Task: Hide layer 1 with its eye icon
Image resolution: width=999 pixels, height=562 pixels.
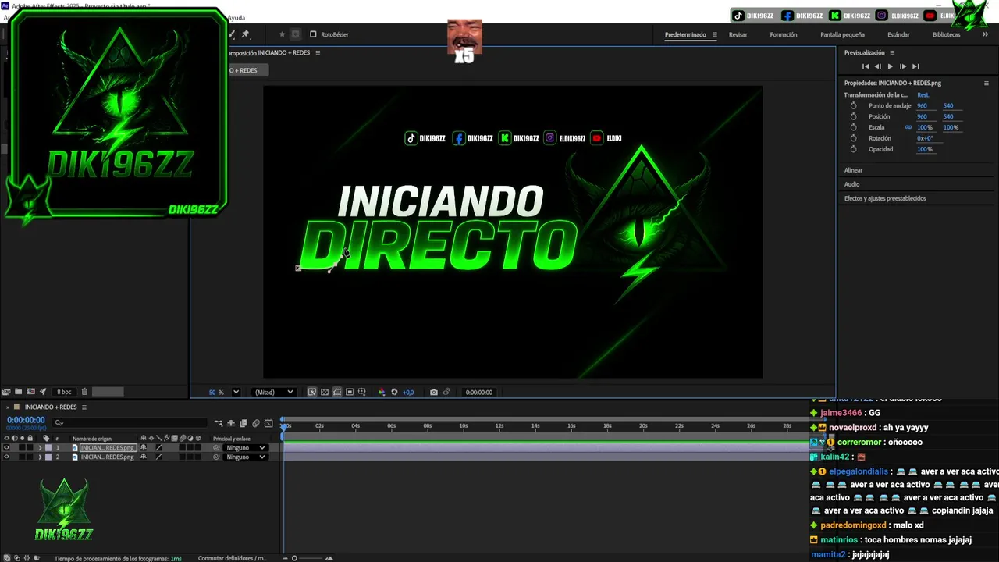Action: 6,448
